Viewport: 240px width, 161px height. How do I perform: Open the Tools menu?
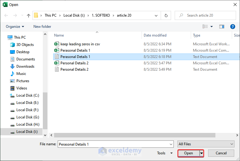[165, 153]
